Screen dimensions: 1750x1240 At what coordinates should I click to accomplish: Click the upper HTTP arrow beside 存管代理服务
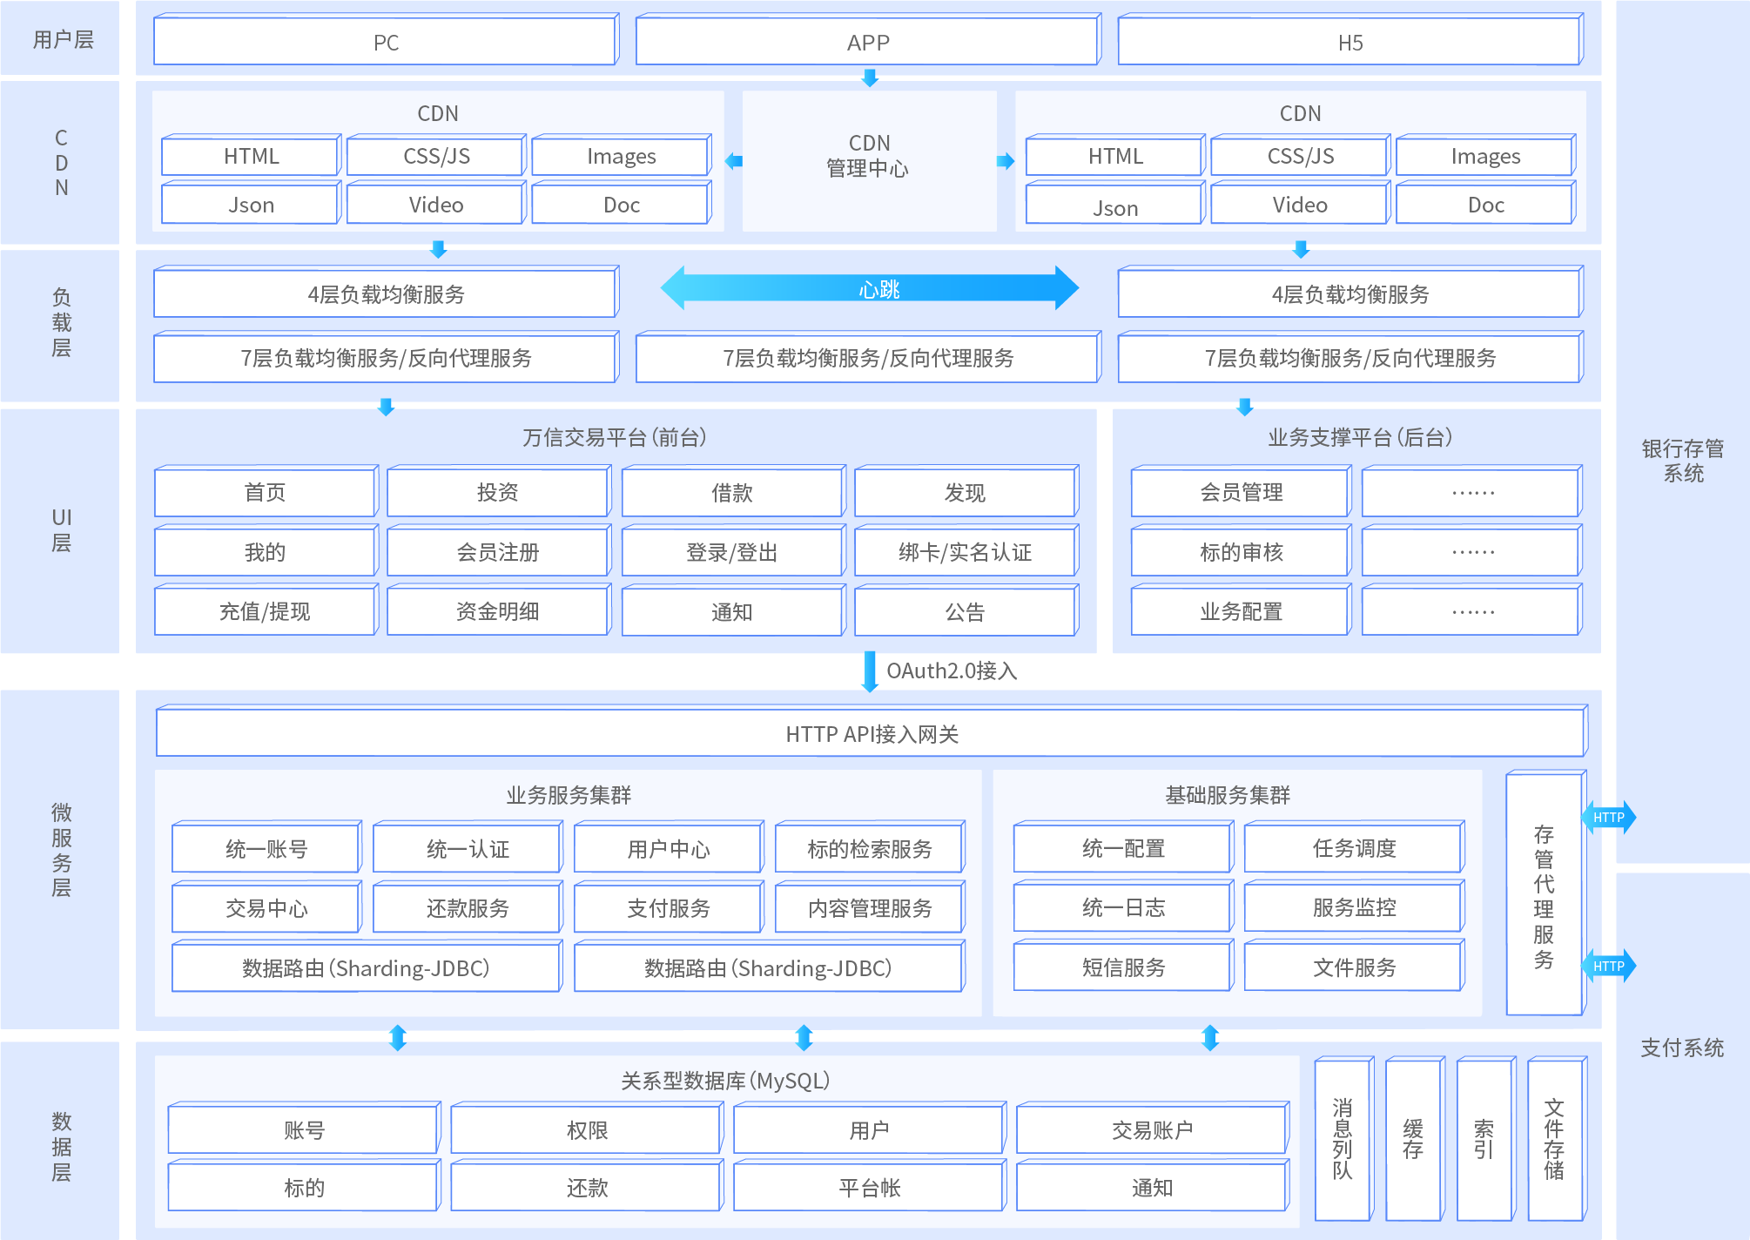pos(1609,818)
